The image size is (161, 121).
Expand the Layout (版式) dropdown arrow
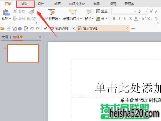[93, 19]
